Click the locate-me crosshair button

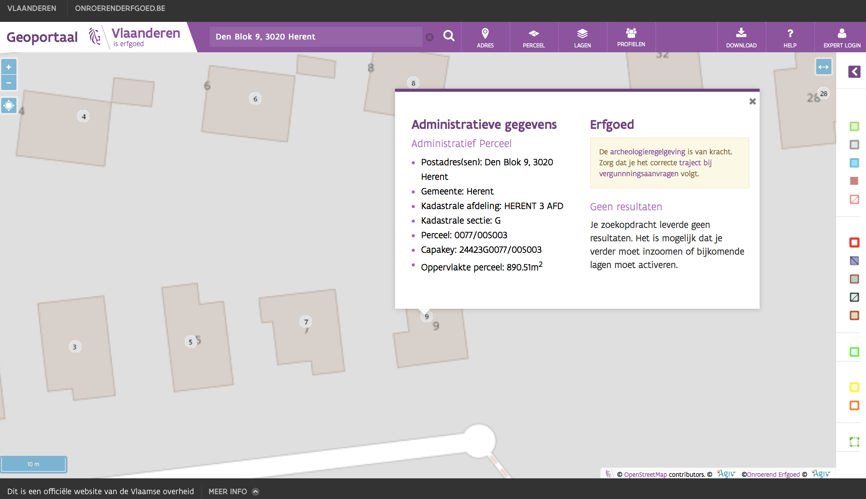tap(9, 105)
